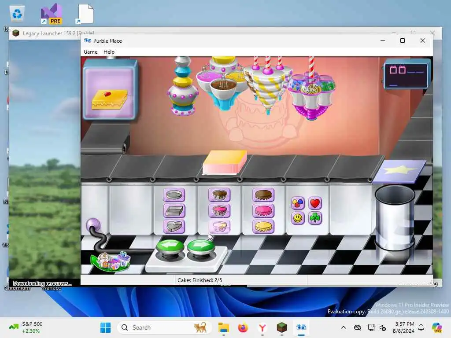Click the star shipping pad
451x338 pixels.
point(400,171)
